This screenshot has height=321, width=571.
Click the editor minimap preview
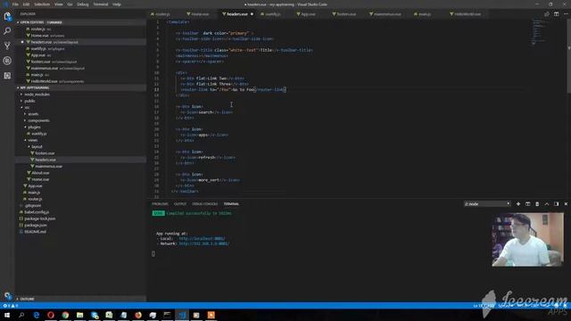coord(539,32)
